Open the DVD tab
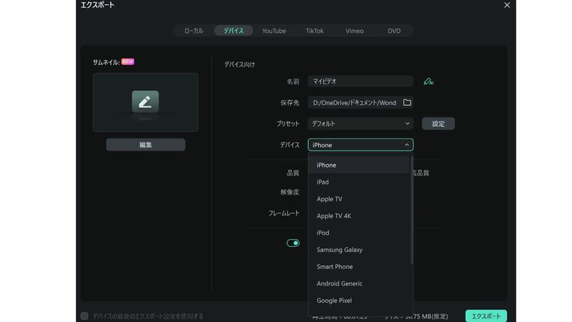This screenshot has height=322, width=572. point(394,31)
